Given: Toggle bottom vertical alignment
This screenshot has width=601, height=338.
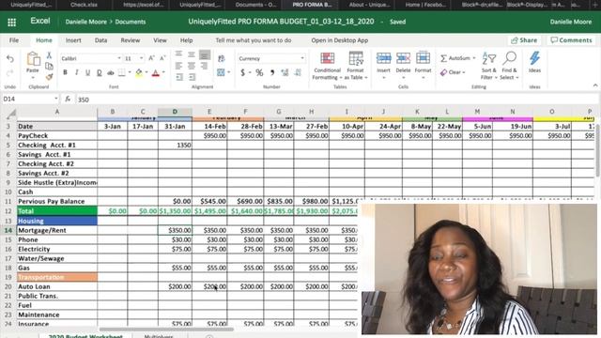Looking at the screenshot, I should [205, 54].
